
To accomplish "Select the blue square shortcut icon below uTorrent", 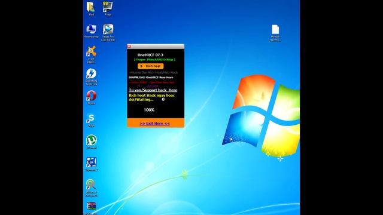I will [92, 164].
